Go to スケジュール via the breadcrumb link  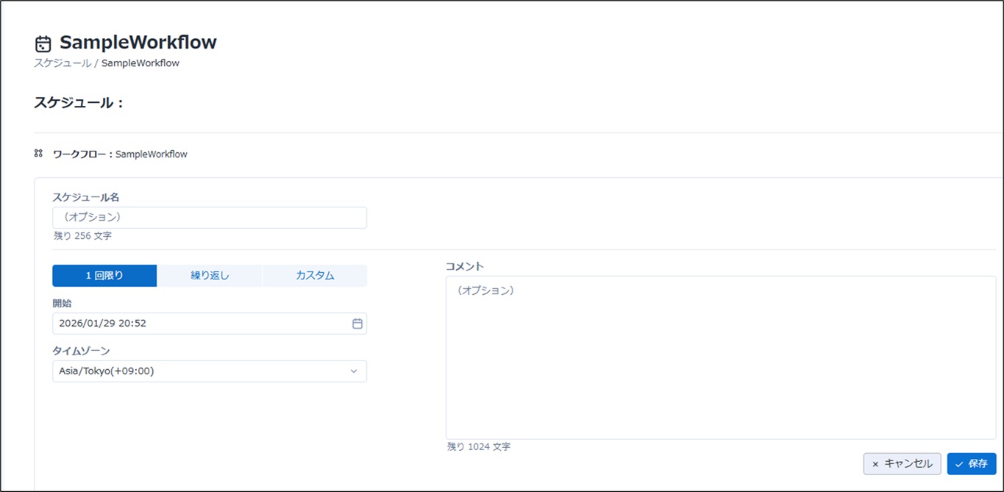coord(63,63)
